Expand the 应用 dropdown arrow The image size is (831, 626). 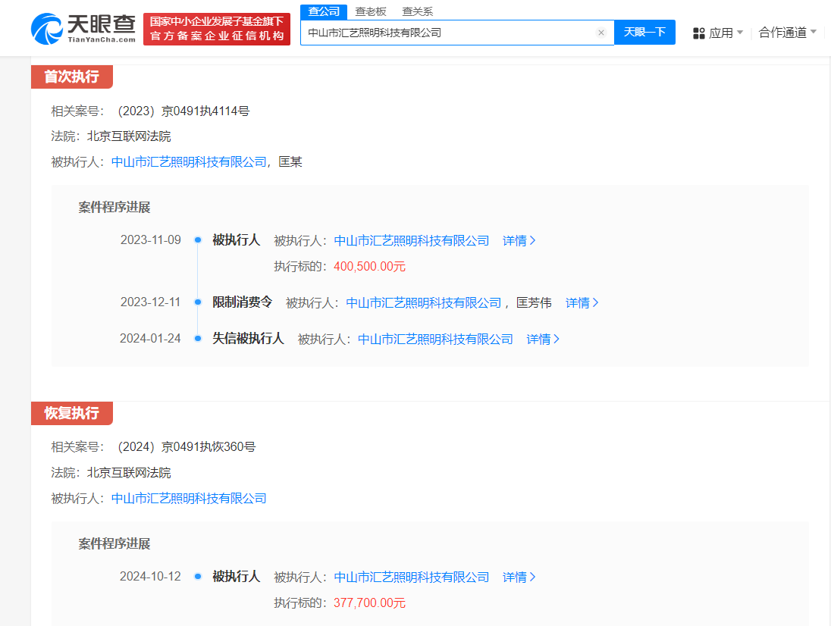[x=740, y=33]
